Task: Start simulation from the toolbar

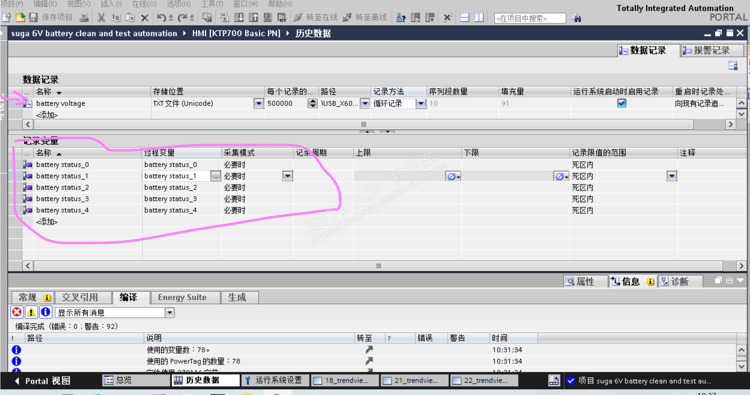Action: tap(268, 18)
